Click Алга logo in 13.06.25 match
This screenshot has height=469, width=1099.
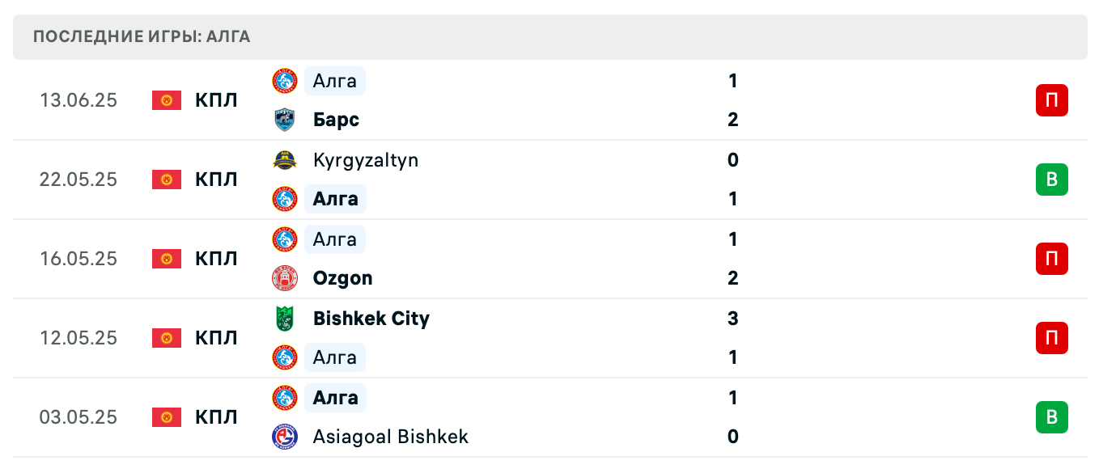point(285,81)
